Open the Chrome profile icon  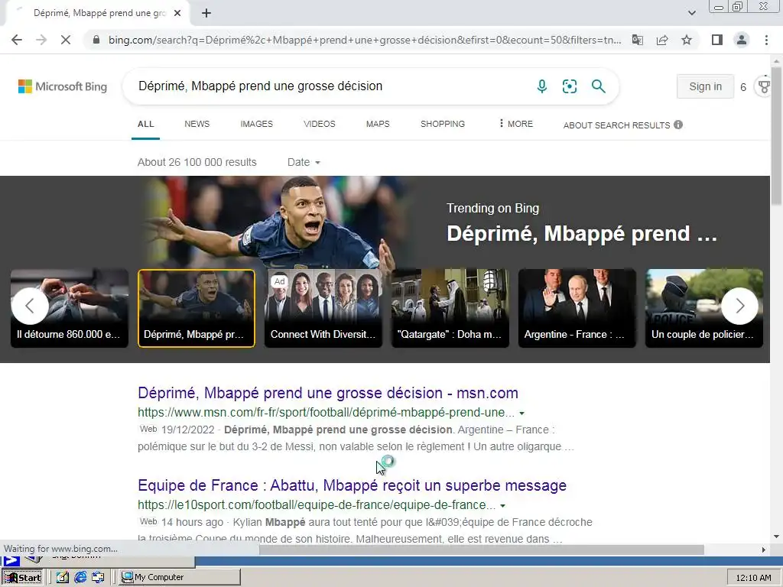742,40
